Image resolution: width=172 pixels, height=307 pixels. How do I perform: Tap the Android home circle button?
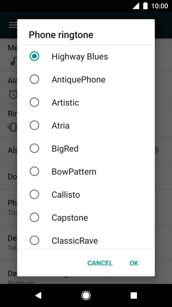pyautogui.click(x=86, y=295)
